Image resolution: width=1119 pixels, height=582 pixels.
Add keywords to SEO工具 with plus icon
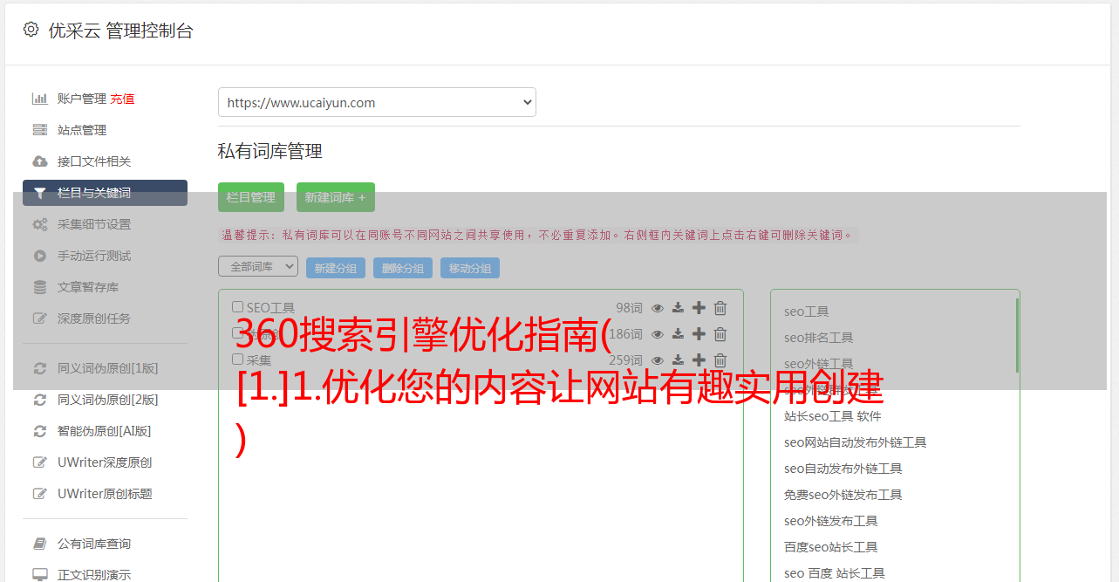pyautogui.click(x=699, y=308)
